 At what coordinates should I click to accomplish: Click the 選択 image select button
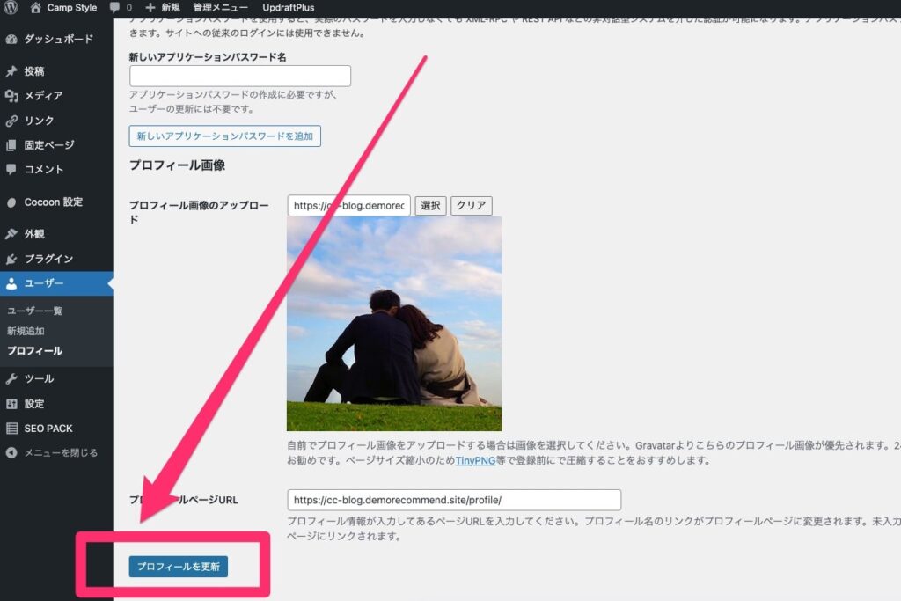tap(430, 206)
